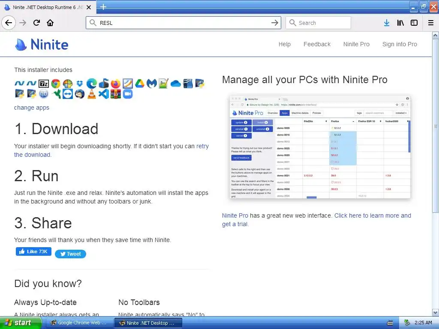The height and width of the screenshot is (329, 439).
Task: Click the VLC traffic cone icon
Action: click(x=92, y=94)
